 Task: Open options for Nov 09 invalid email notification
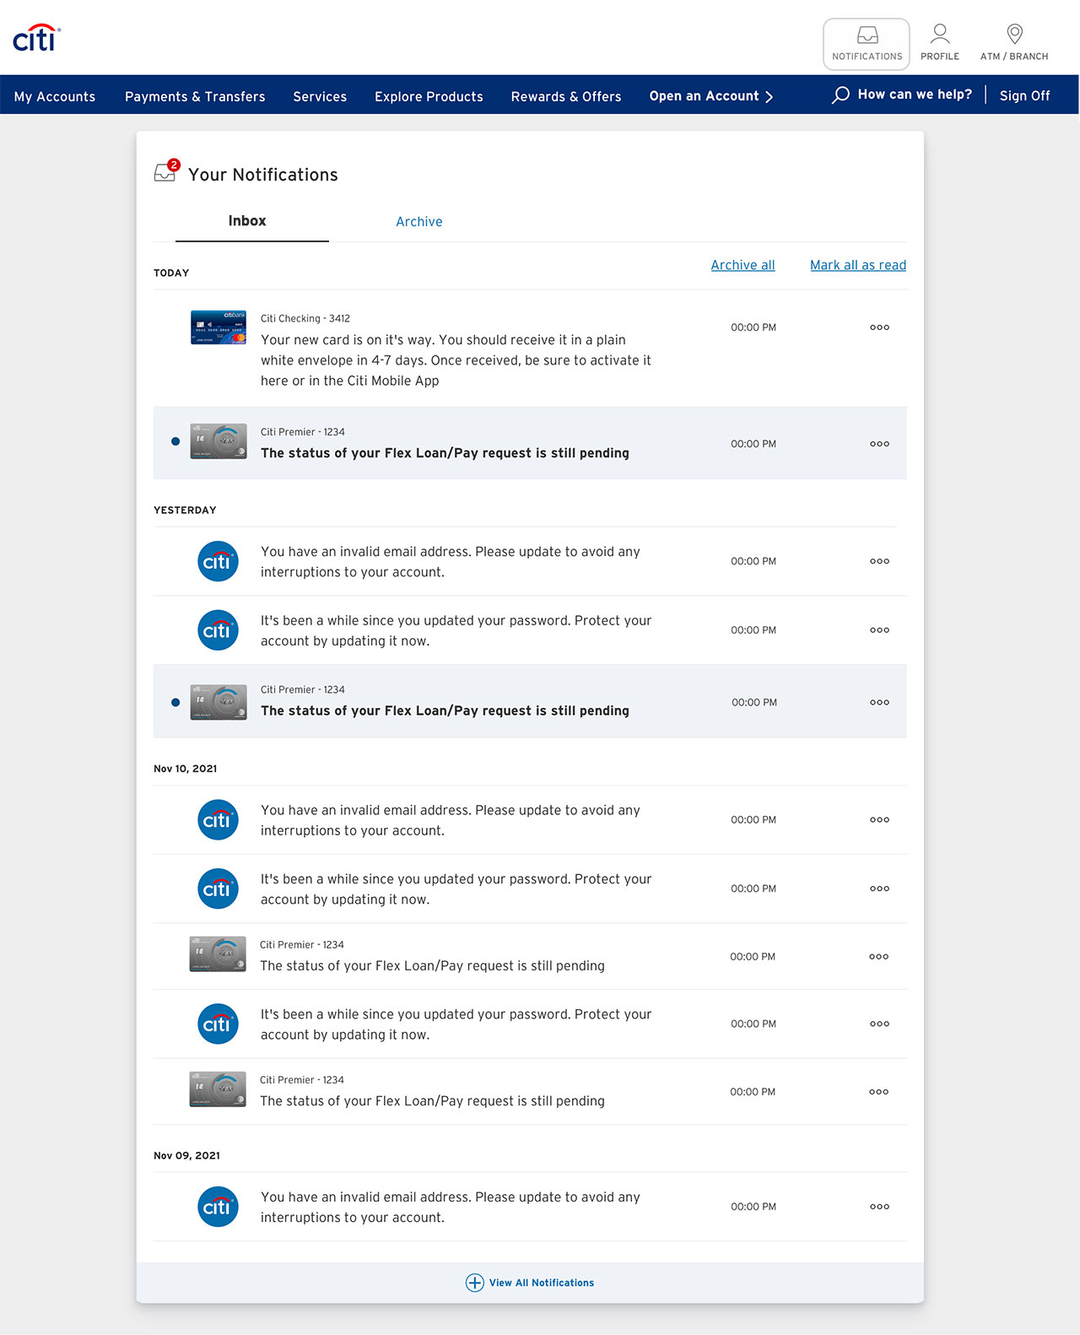[879, 1207]
